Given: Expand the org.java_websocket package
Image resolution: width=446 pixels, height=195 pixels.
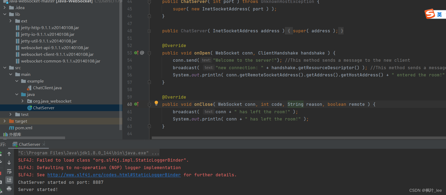Looking at the screenshot, I should [x=22, y=101].
